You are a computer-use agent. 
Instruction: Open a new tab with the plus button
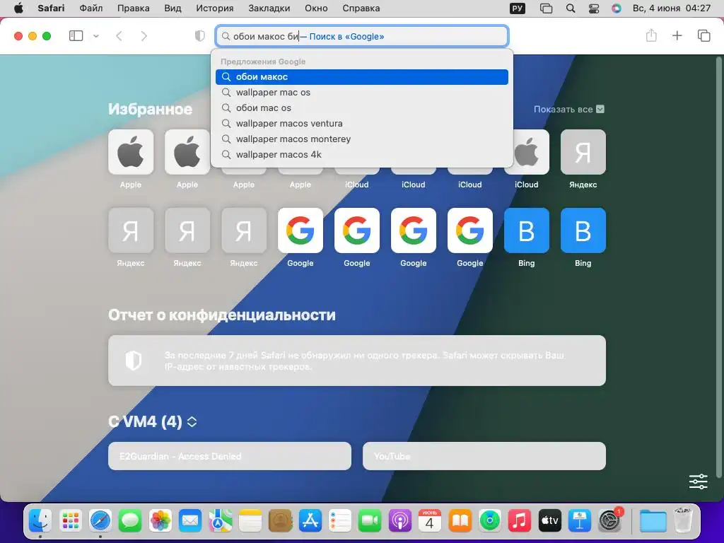tap(677, 35)
